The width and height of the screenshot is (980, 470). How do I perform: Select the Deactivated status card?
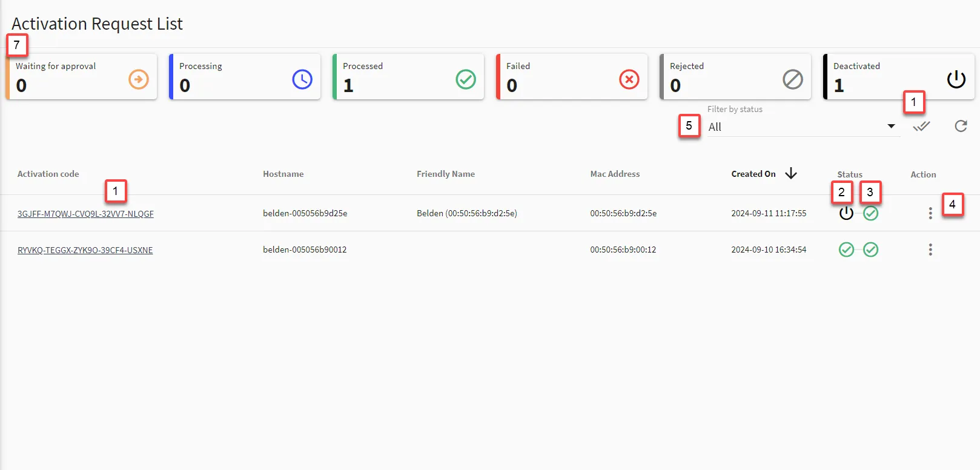[899, 77]
